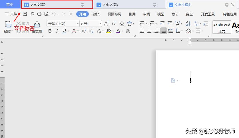239x138 pixels.
Task: Apply highlight color to text
Action: [x=109, y=31]
